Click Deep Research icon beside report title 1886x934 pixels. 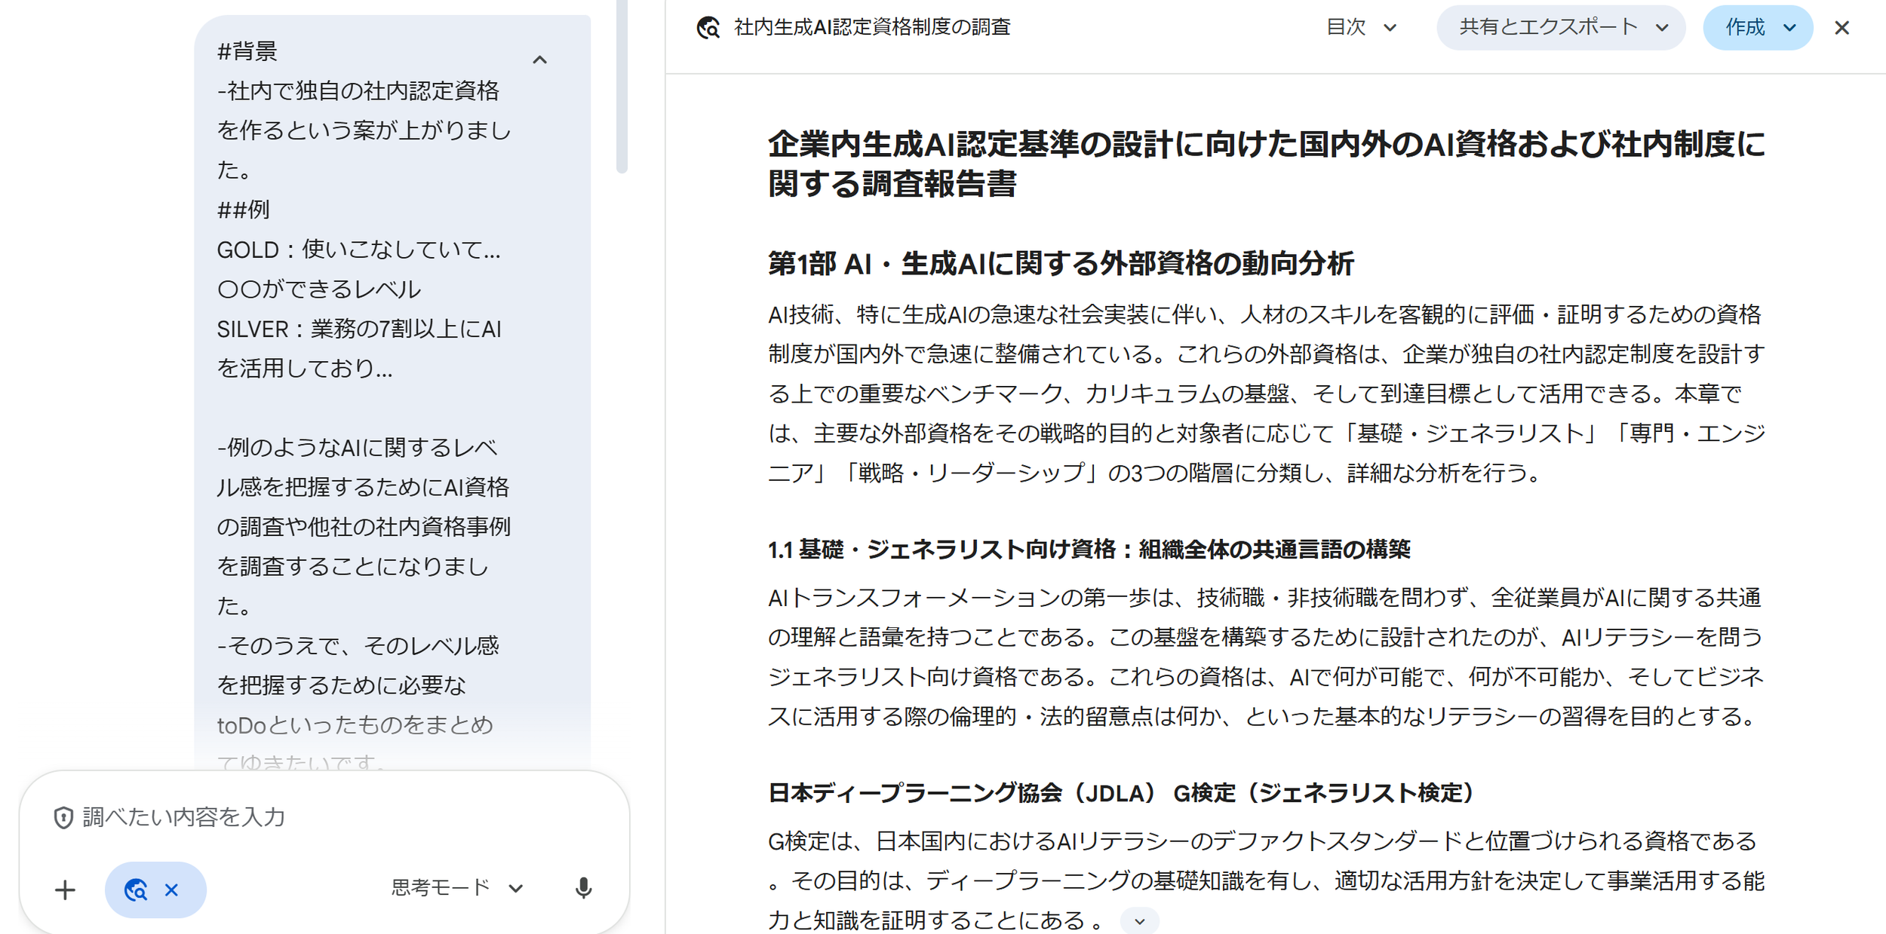coord(708,28)
